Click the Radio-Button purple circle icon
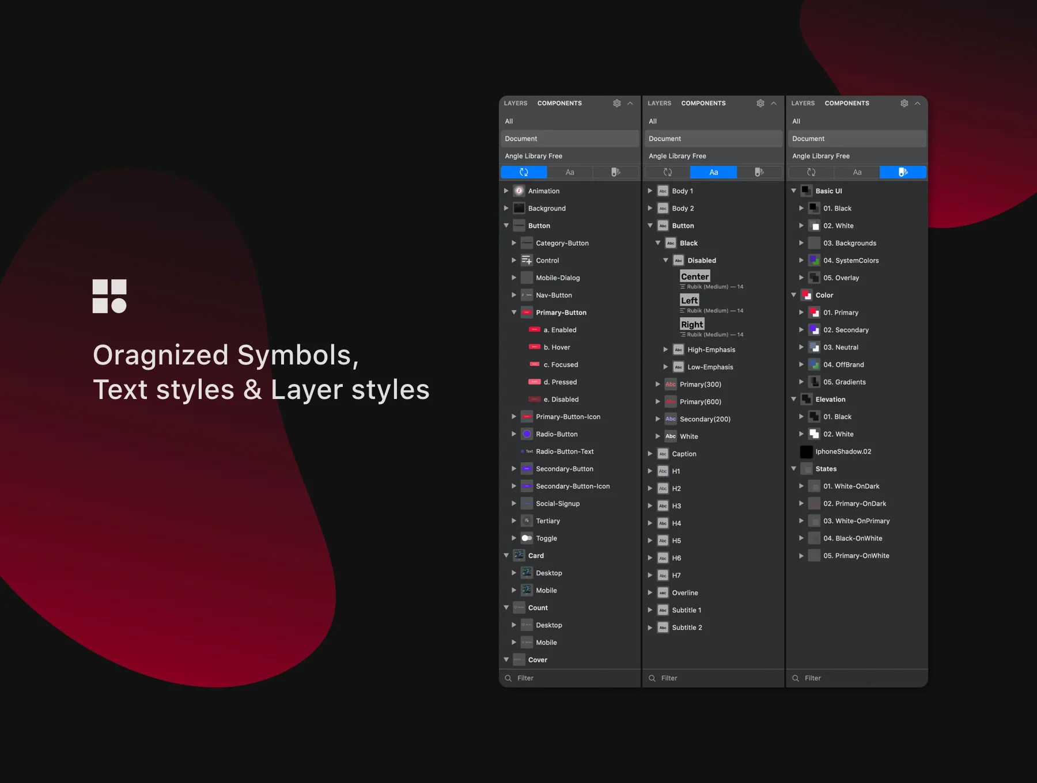This screenshot has height=783, width=1037. (x=527, y=434)
